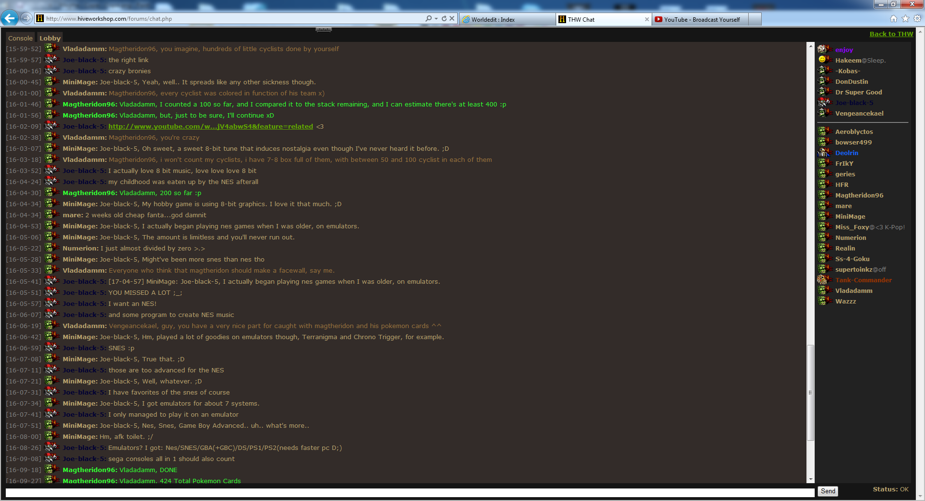Click the avatar icon beside Numerion in user list
This screenshot has height=501, width=925.
[825, 237]
